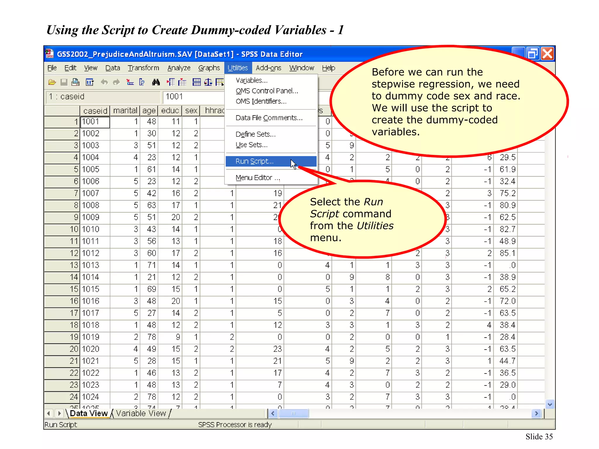Click the caseid column header
Image resolution: width=599 pixels, height=449 pixels.
tap(95, 110)
